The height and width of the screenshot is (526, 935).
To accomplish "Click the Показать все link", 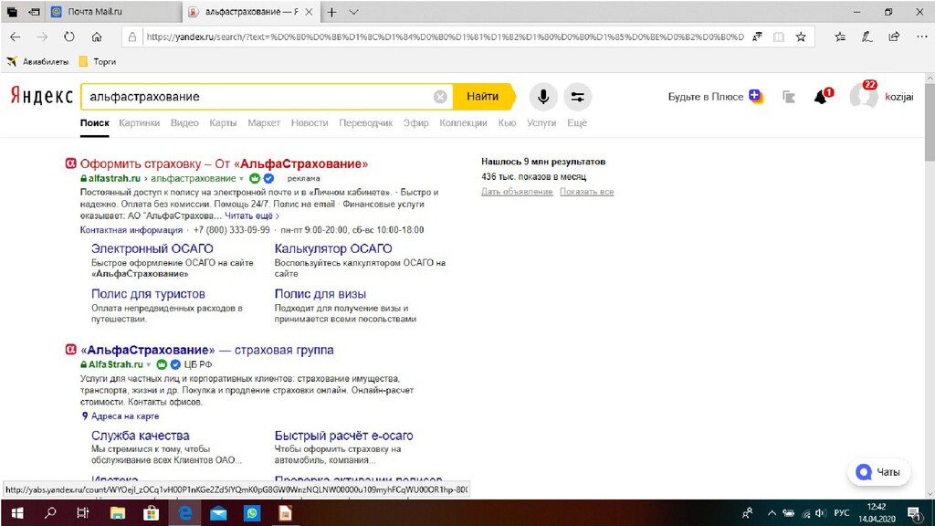I will 587,192.
